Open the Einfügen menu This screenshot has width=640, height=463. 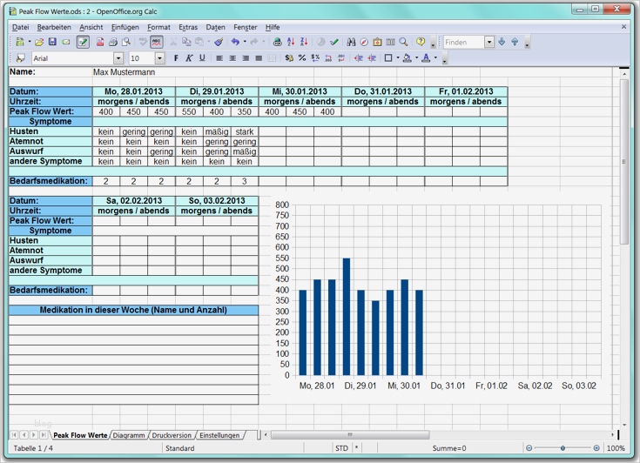point(125,28)
